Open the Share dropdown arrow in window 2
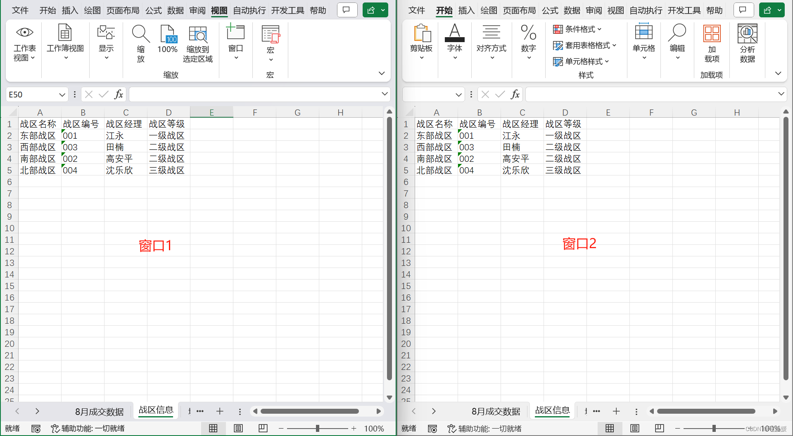The height and width of the screenshot is (436, 793). click(x=779, y=10)
